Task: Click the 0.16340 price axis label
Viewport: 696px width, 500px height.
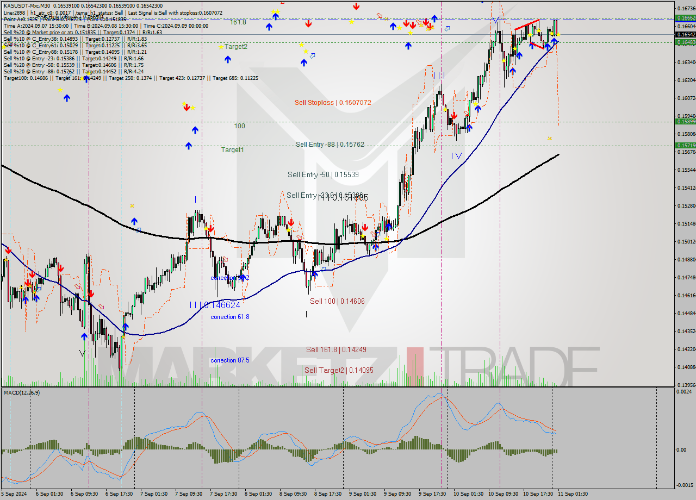Action: pyautogui.click(x=687, y=62)
